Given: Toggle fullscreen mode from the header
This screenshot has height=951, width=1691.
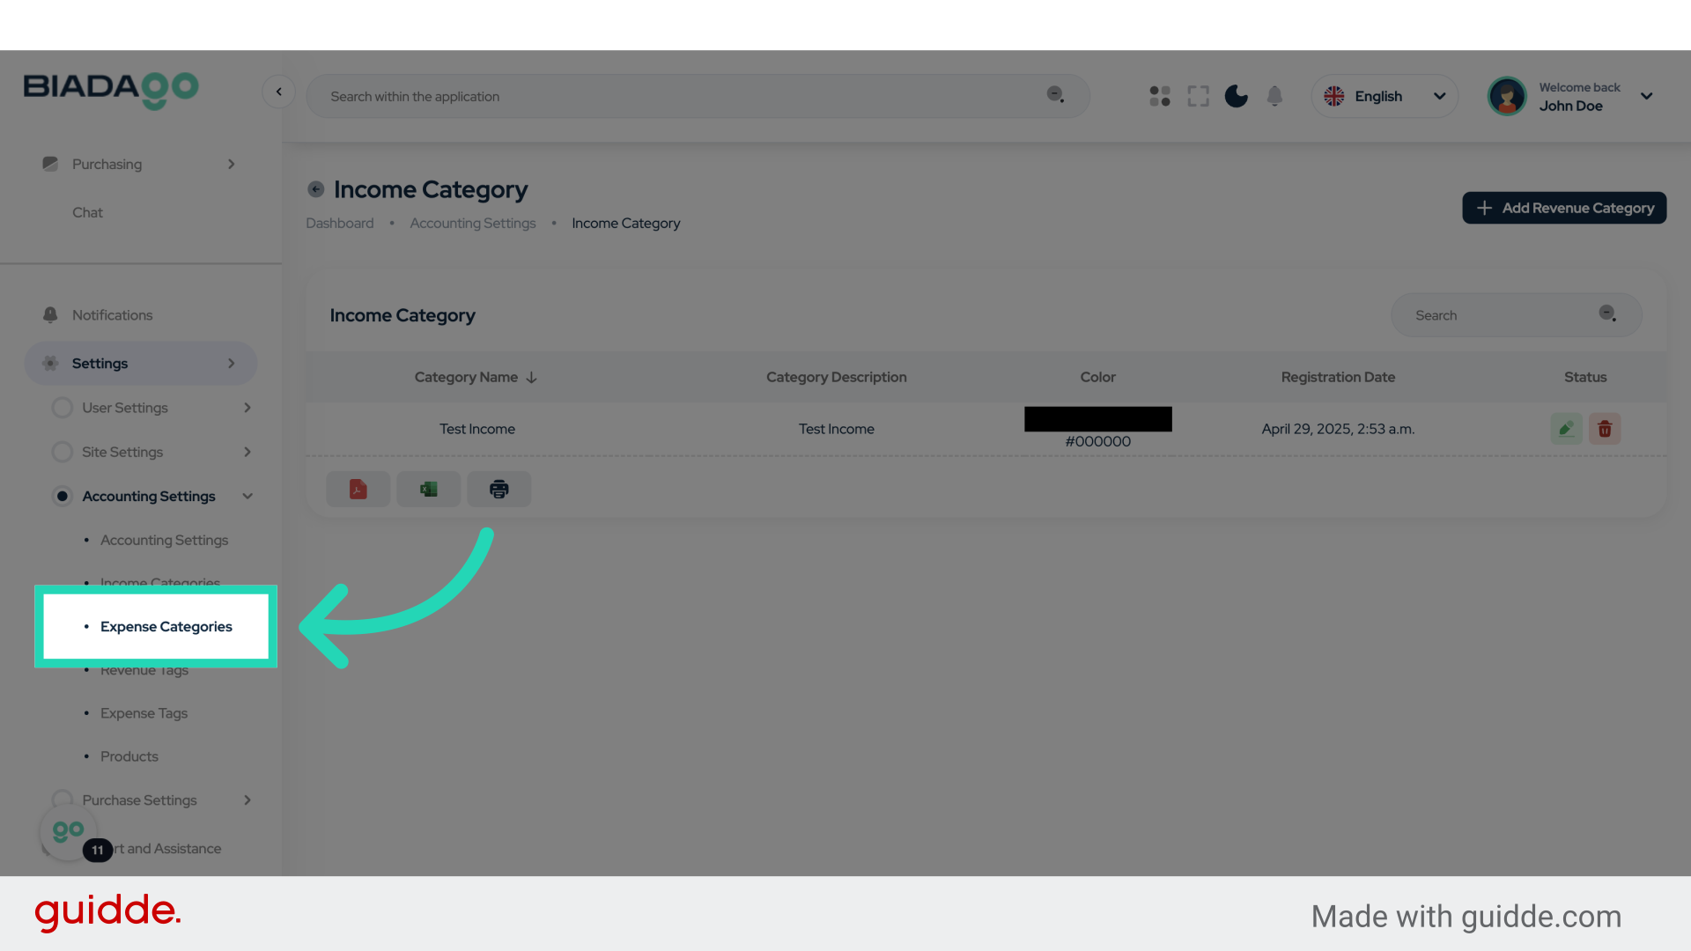Looking at the screenshot, I should pos(1198,96).
